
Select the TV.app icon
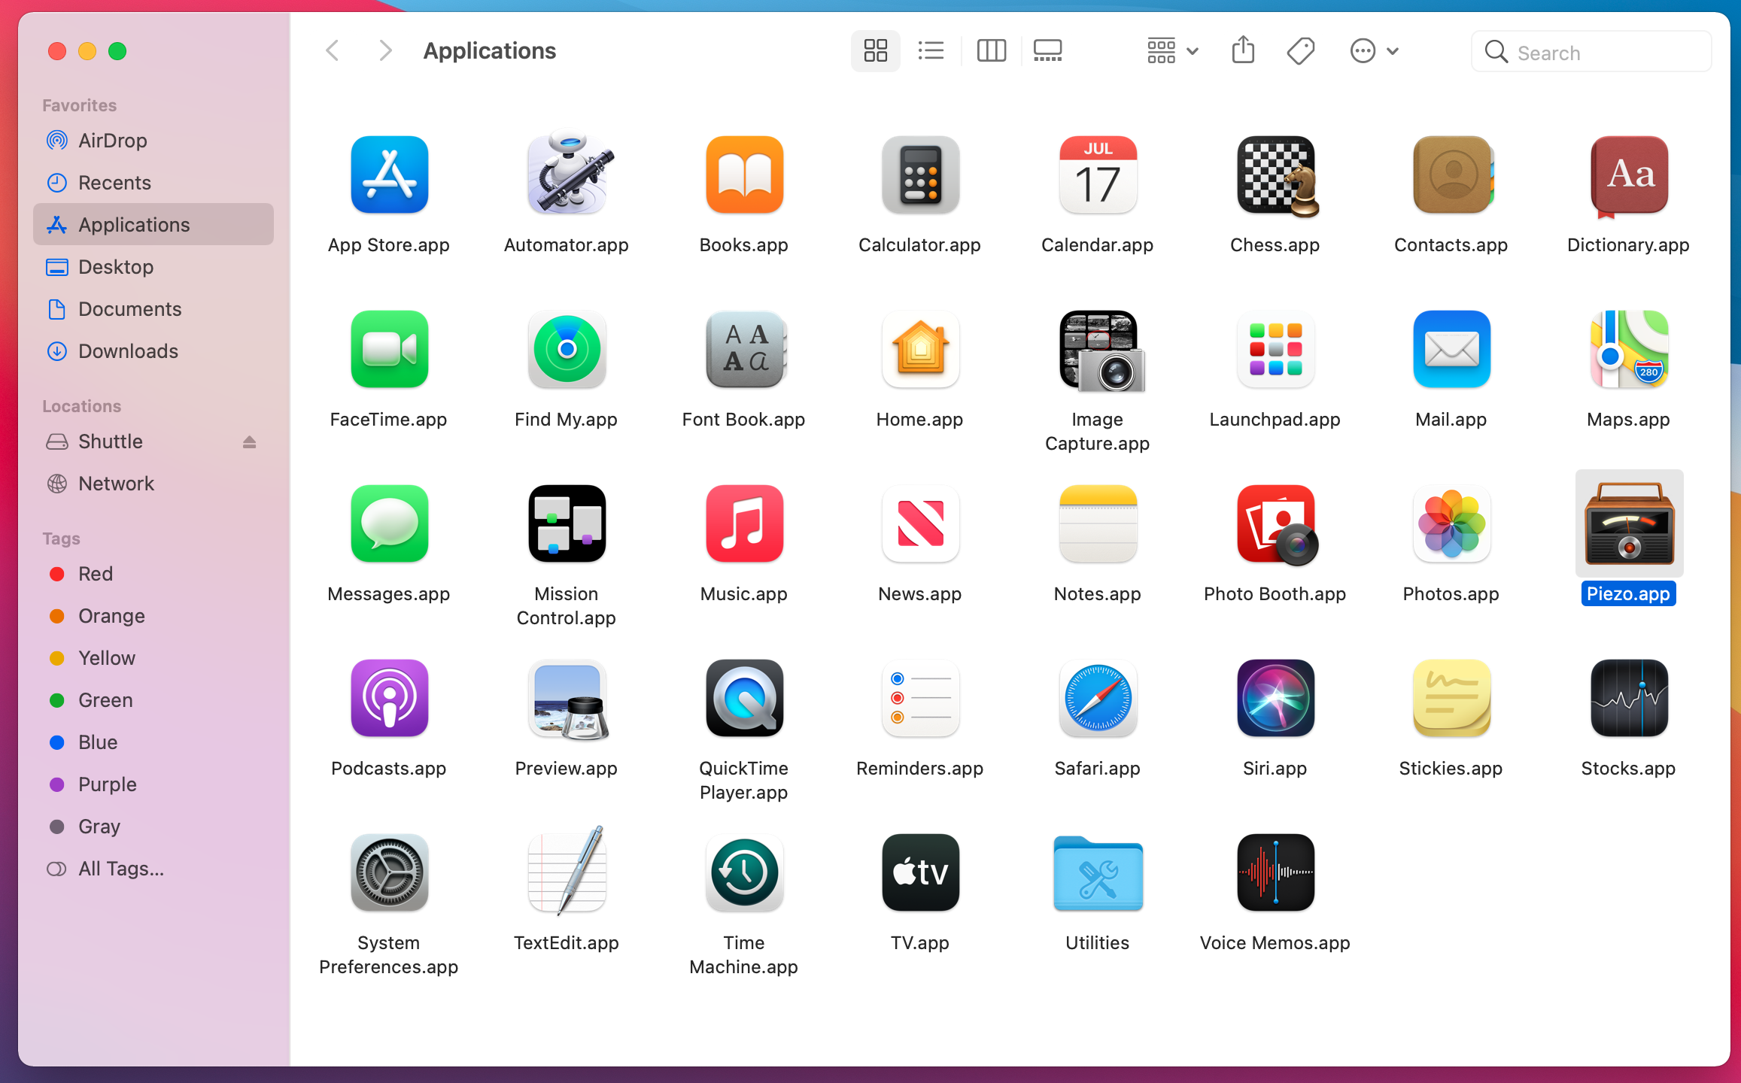(x=920, y=872)
